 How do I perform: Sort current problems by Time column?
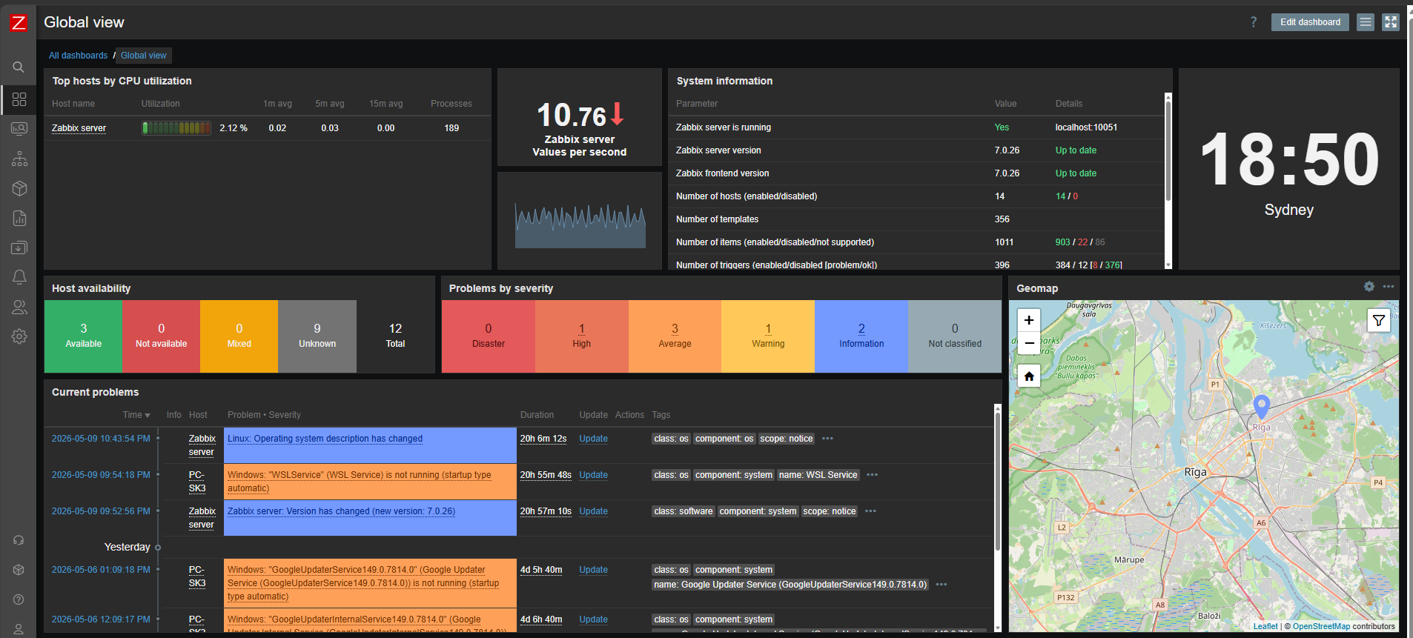click(136, 415)
